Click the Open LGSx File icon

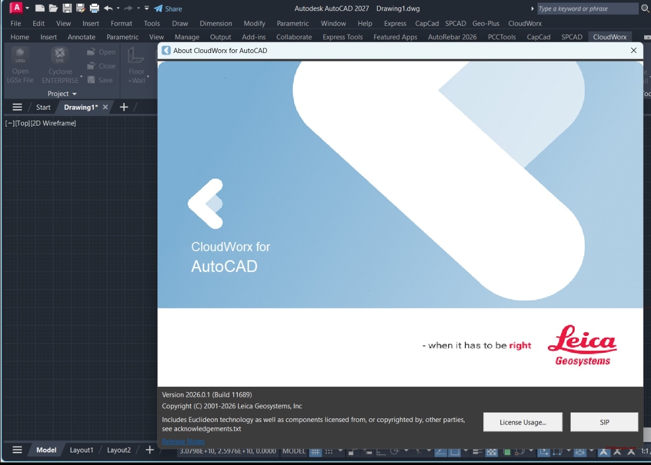tap(20, 55)
